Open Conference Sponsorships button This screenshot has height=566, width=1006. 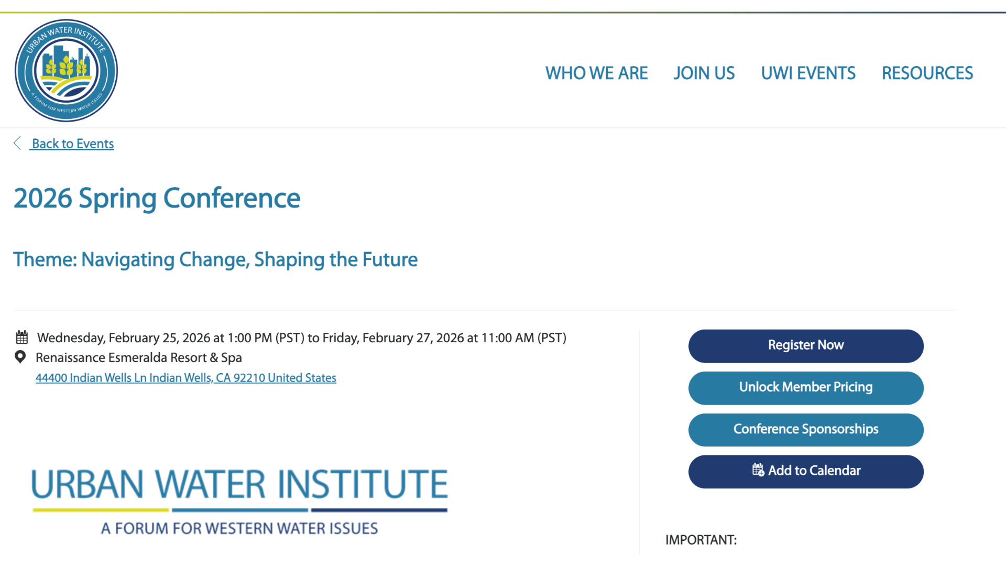click(805, 429)
